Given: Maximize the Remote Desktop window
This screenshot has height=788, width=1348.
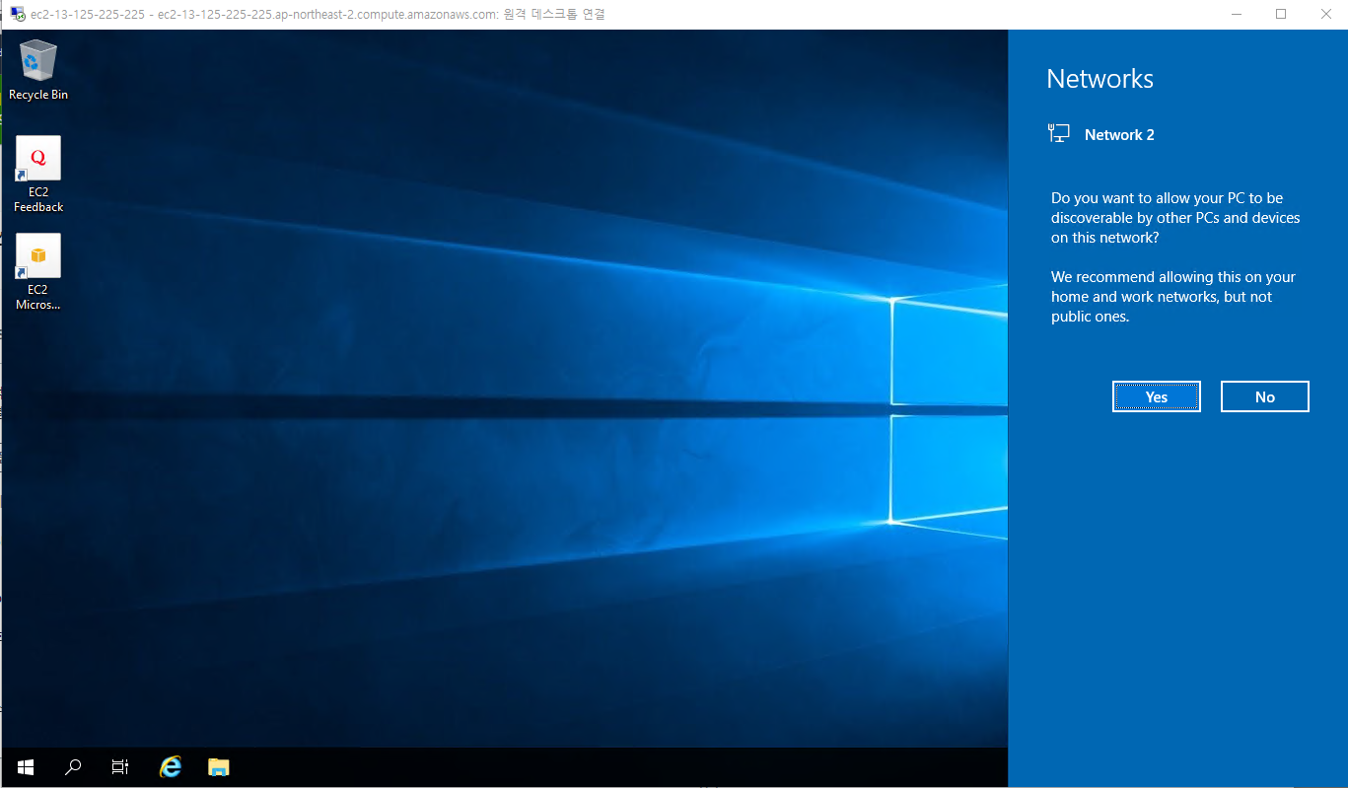Looking at the screenshot, I should tap(1281, 14).
